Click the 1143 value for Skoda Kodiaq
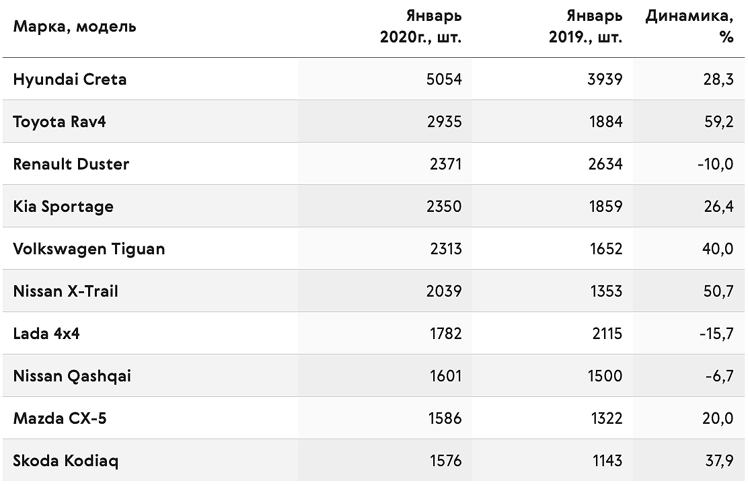The width and height of the screenshot is (748, 485). tap(607, 461)
